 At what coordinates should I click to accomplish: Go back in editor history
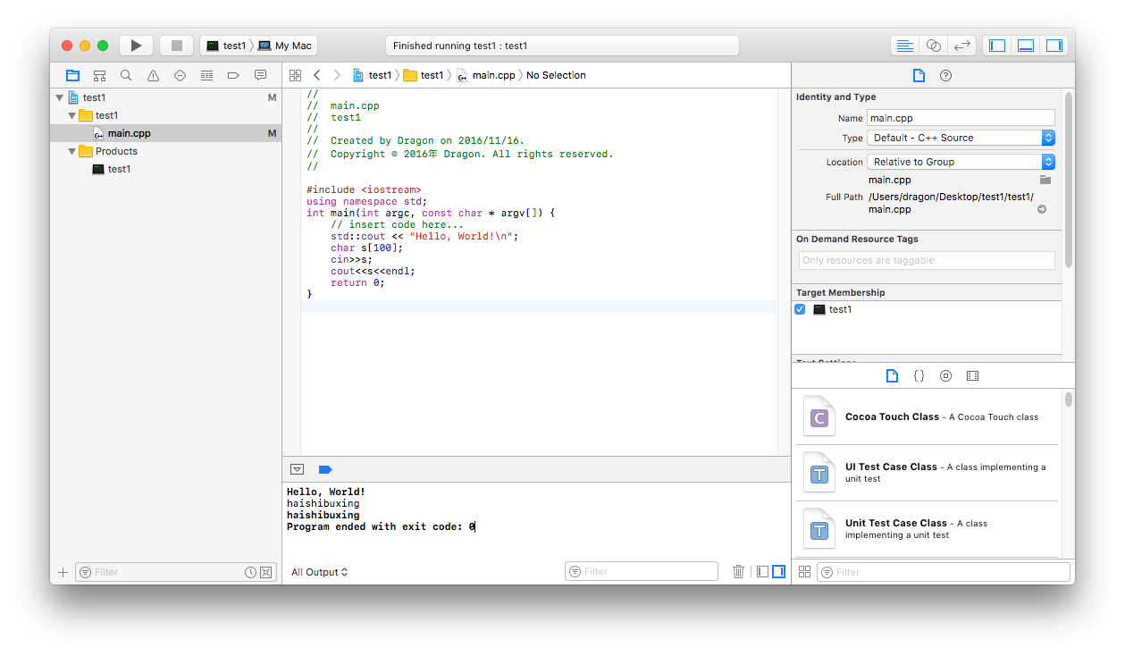316,75
